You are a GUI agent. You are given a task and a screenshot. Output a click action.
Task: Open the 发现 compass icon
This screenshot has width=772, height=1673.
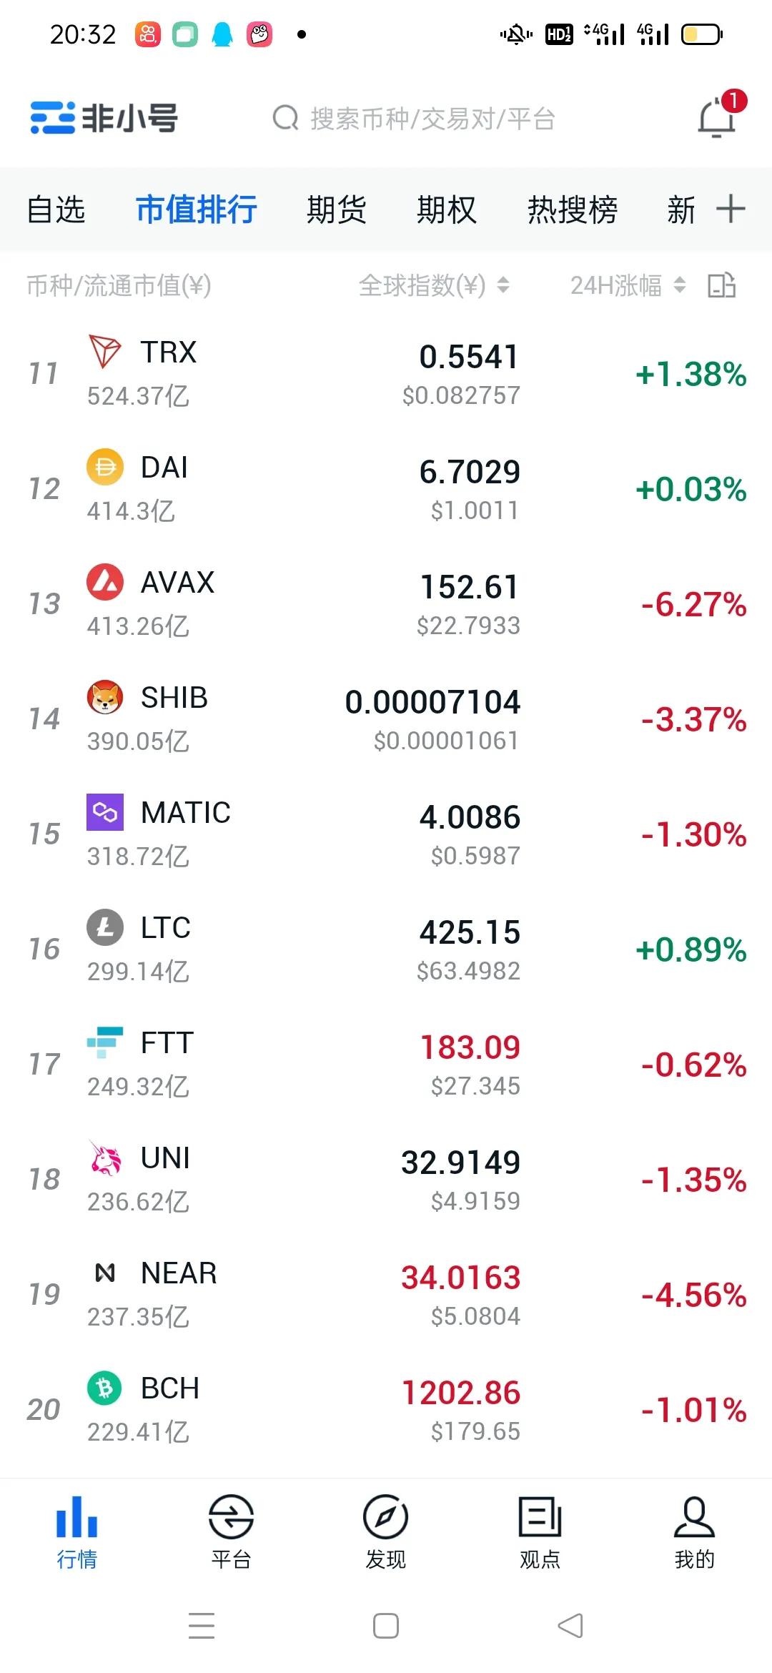point(386,1516)
